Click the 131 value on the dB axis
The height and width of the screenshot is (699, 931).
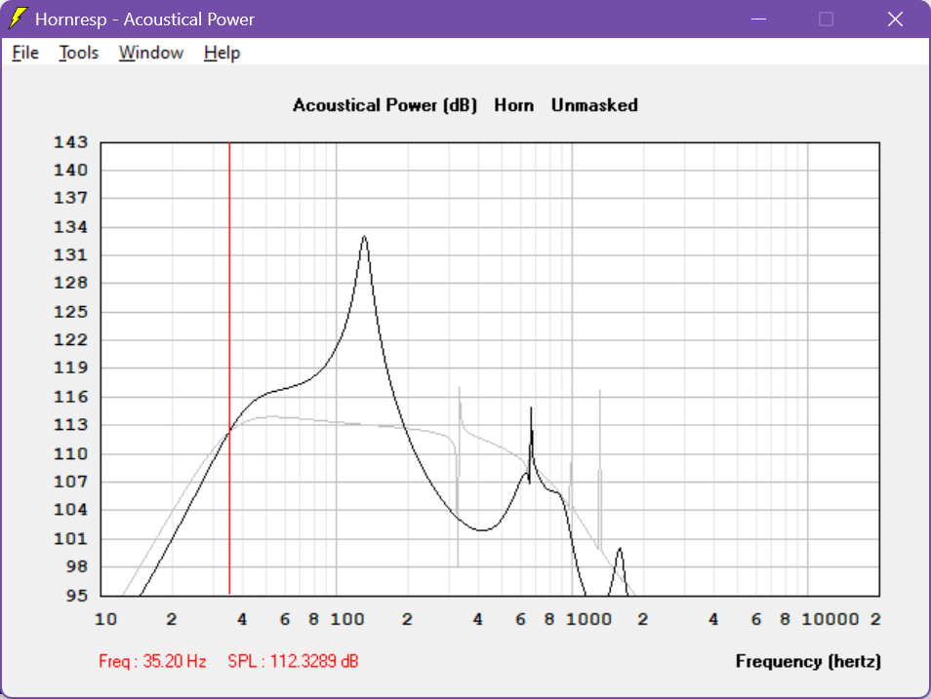(70, 255)
